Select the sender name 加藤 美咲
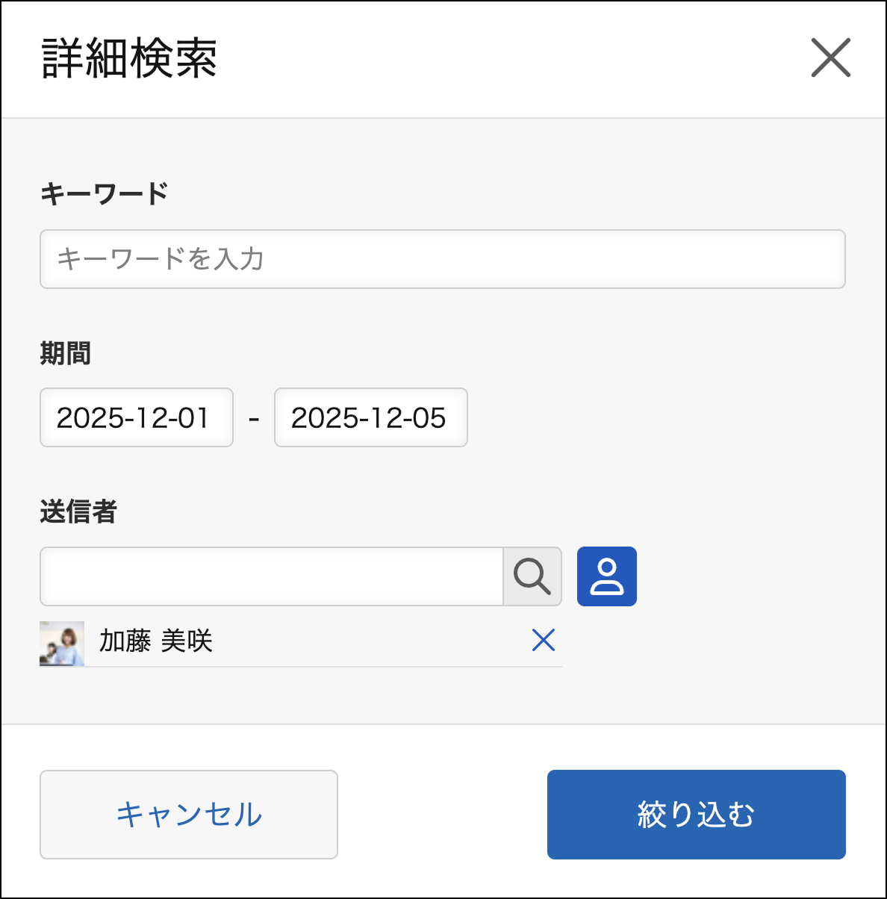The height and width of the screenshot is (899, 887). click(155, 640)
